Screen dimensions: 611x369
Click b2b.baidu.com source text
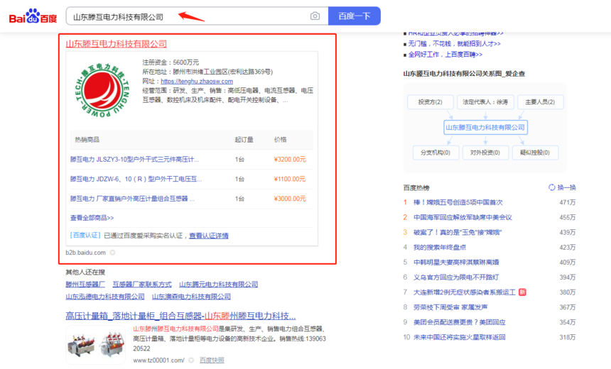(85, 253)
